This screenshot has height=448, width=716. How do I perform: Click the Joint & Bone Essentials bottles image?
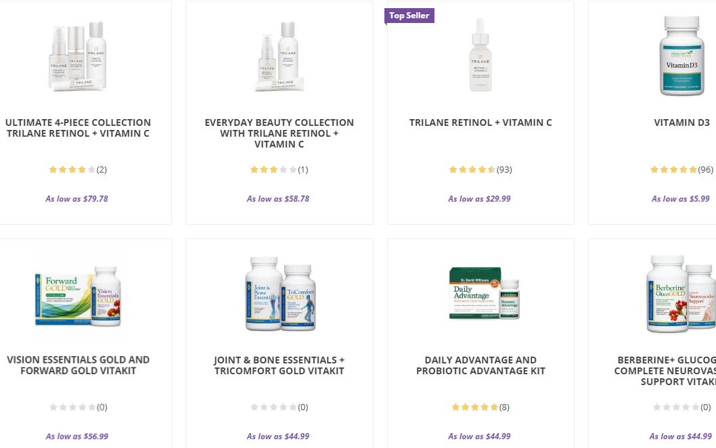coord(279,293)
